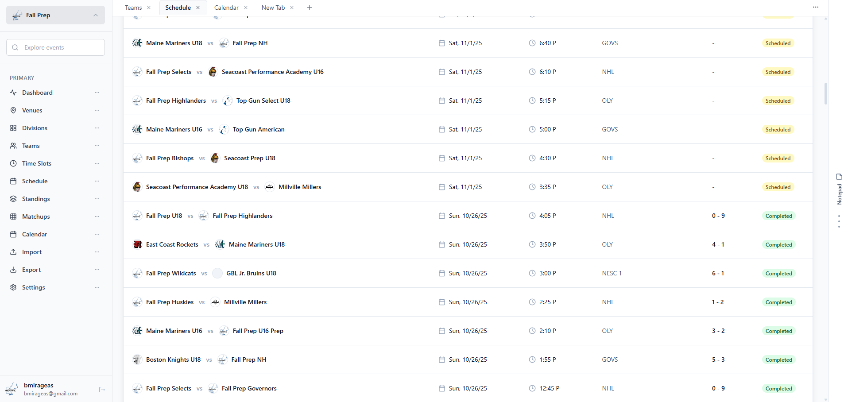Open top-right ellipsis tab options menu
Viewport: 848px width, 402px height.
tap(816, 7)
